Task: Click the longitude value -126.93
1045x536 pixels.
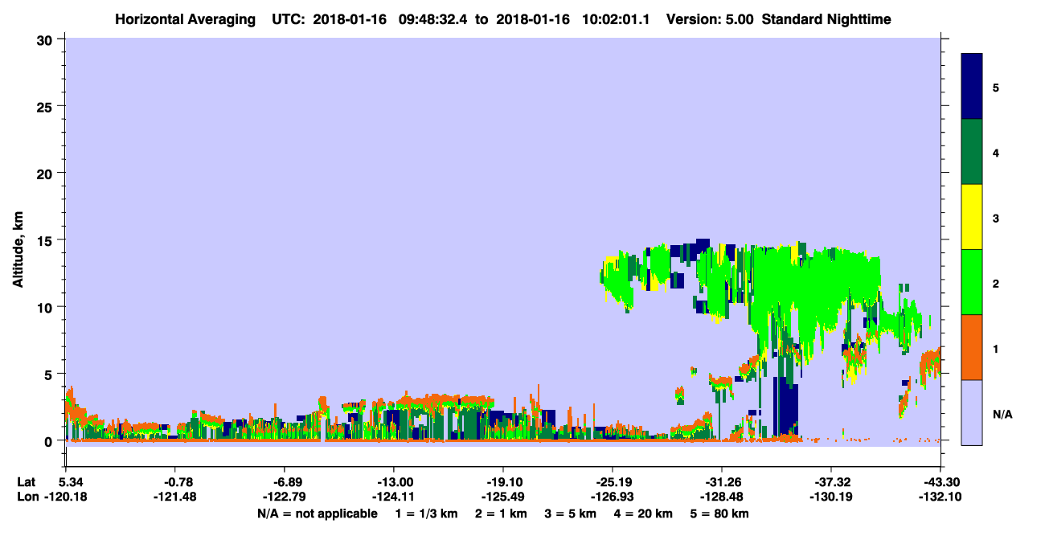Action: coord(613,497)
